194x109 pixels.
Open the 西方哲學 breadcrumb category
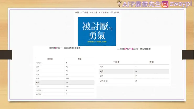pyautogui.click(x=115, y=13)
